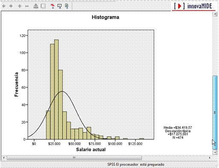Click the Insert Title monitor icon

pyautogui.click(x=59, y=6)
